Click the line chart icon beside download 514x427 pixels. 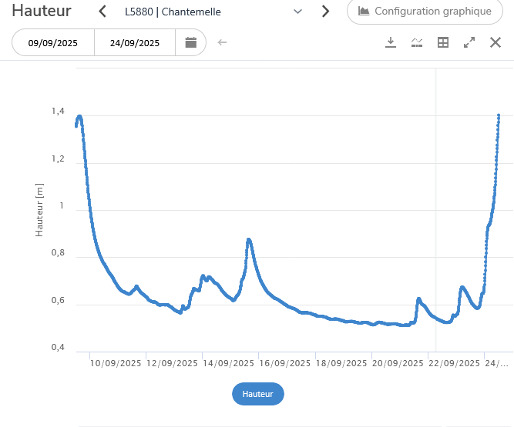click(417, 42)
